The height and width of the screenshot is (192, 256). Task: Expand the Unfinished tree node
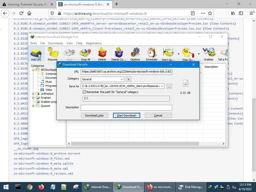[33, 94]
